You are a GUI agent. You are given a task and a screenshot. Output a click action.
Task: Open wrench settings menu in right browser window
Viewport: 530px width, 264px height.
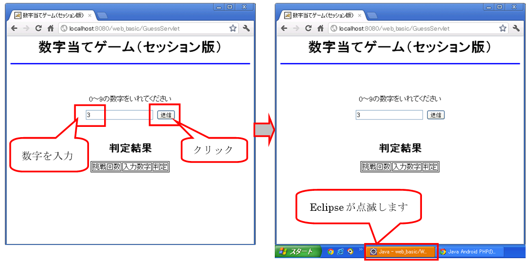point(516,28)
